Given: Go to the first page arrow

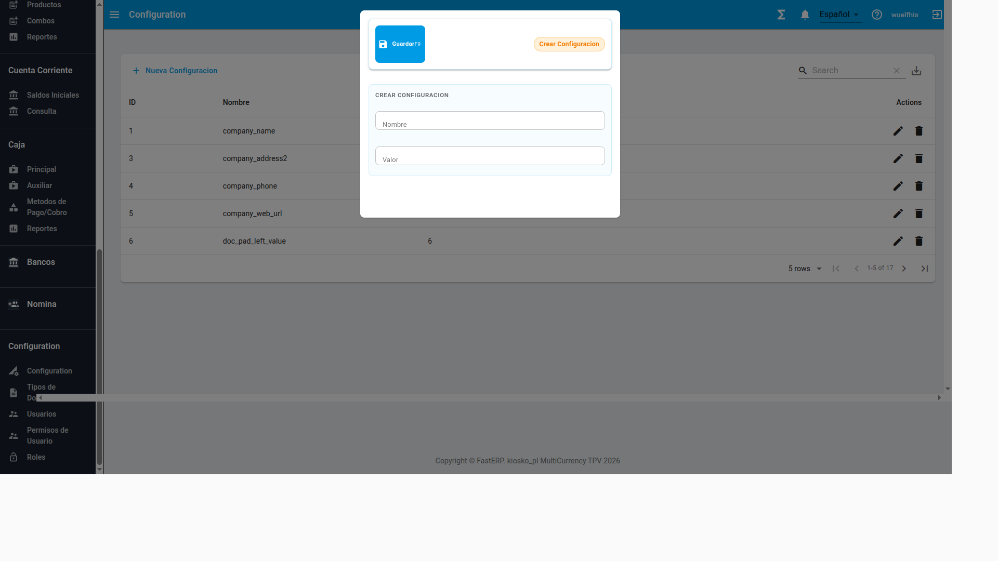Looking at the screenshot, I should (x=836, y=269).
